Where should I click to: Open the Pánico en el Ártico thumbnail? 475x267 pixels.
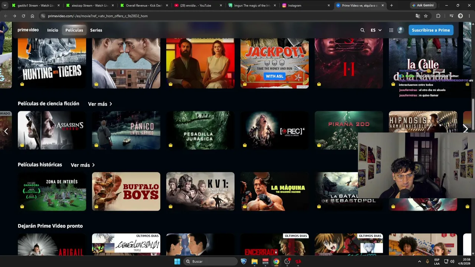(x=126, y=130)
